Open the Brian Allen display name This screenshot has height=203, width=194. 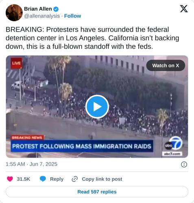pyautogui.click(x=38, y=9)
